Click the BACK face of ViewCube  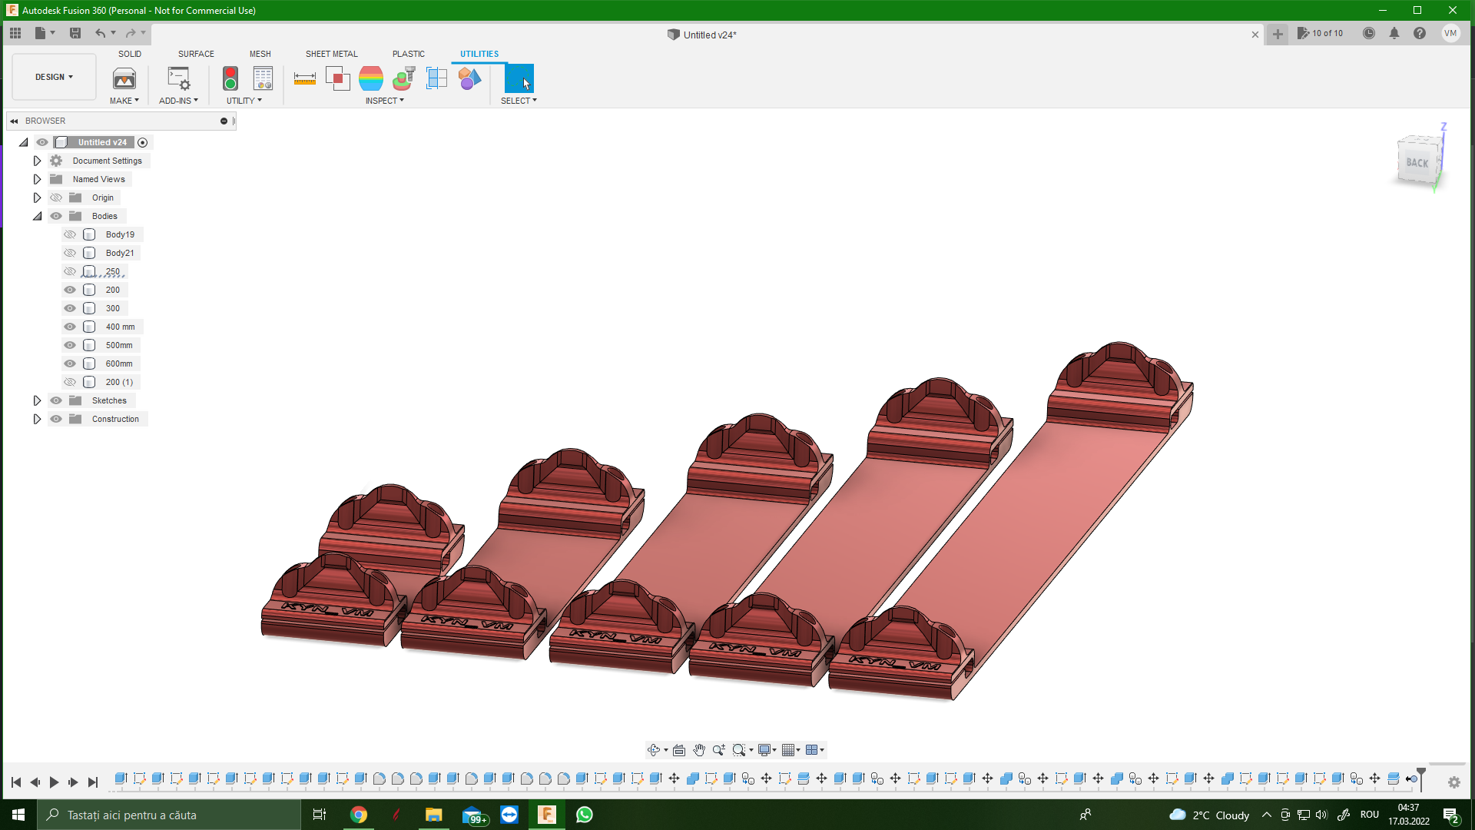(x=1417, y=162)
